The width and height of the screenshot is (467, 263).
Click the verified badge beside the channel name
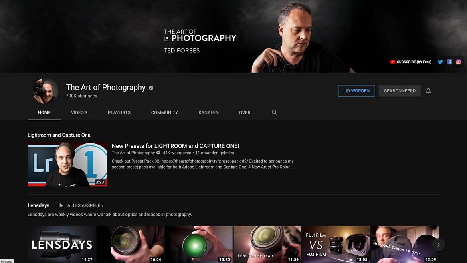pyautogui.click(x=151, y=88)
